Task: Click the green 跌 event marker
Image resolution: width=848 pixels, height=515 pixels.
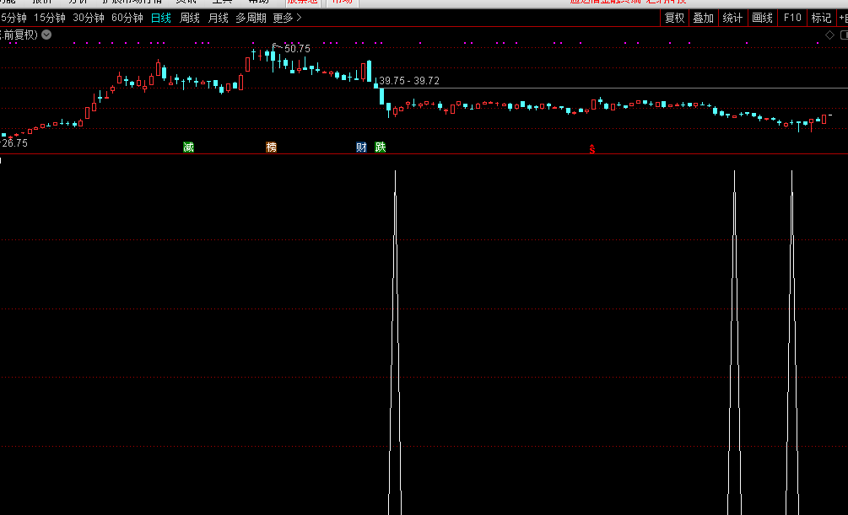Action: click(381, 148)
